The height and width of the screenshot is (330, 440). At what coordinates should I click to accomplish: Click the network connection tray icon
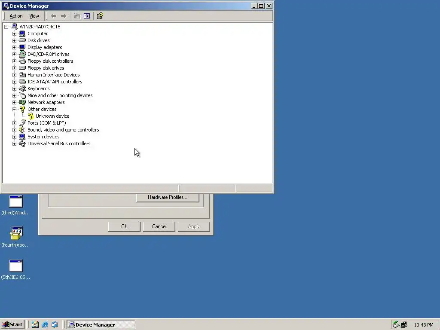point(404,325)
